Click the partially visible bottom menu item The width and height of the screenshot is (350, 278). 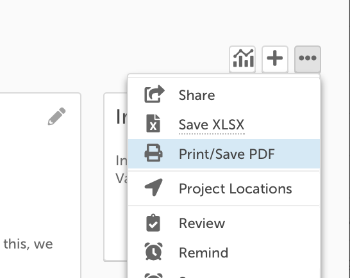click(224, 274)
